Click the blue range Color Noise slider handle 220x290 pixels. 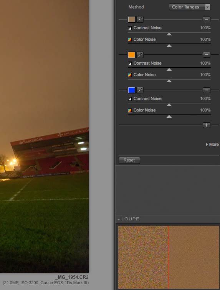169,117
